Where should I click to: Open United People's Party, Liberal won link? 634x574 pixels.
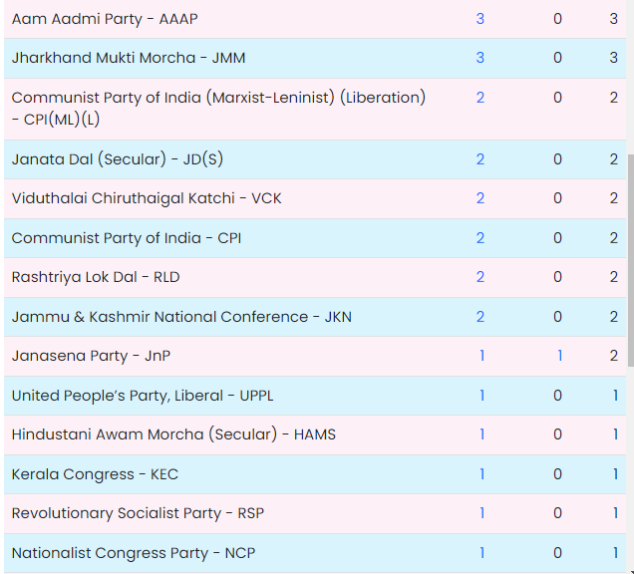point(481,396)
